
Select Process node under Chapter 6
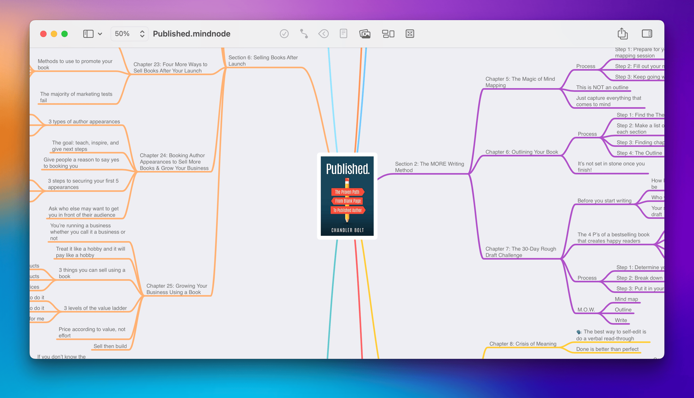(x=587, y=134)
